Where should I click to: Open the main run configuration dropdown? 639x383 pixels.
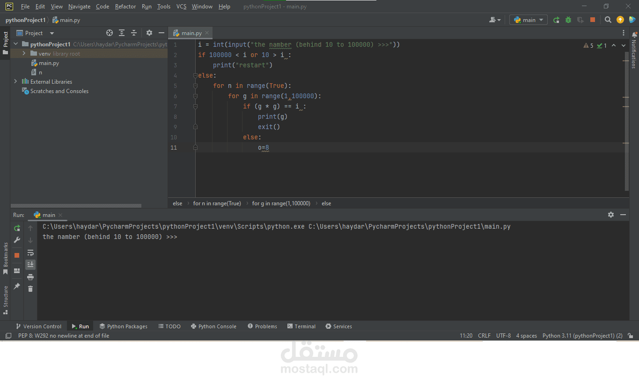click(529, 20)
